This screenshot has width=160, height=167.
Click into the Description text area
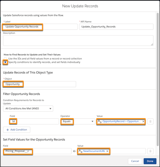(x=78, y=41)
